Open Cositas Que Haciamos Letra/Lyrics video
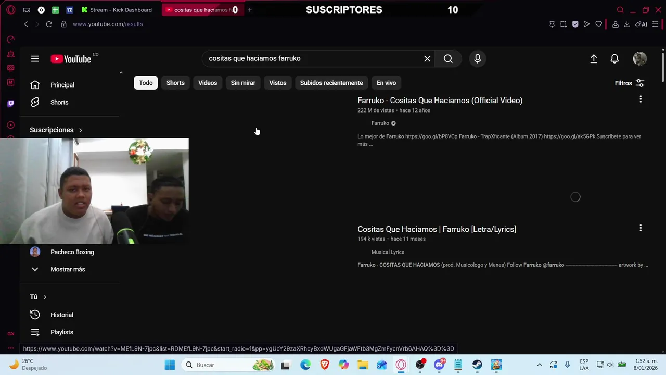The width and height of the screenshot is (666, 375). (437, 229)
